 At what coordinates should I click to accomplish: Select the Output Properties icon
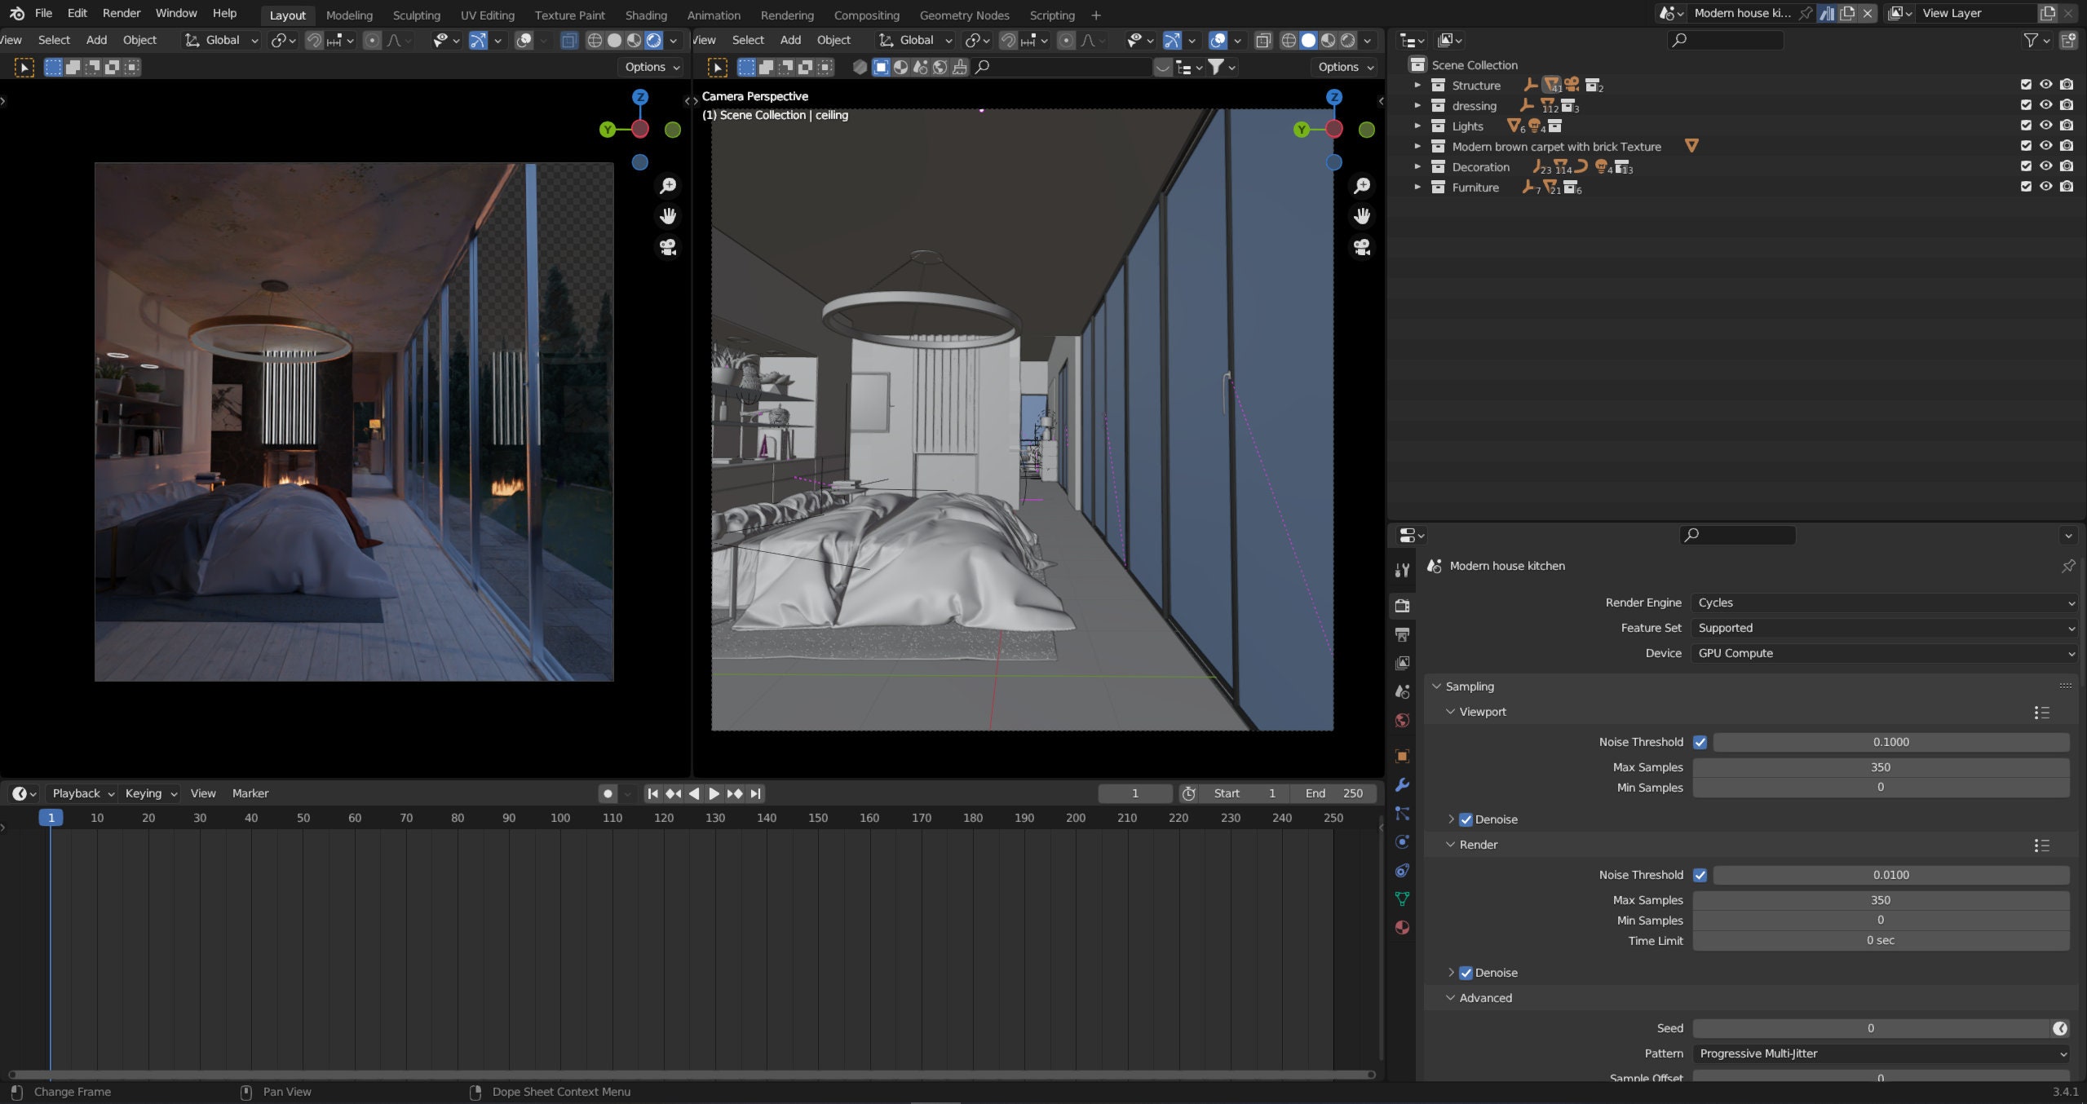click(x=1402, y=634)
